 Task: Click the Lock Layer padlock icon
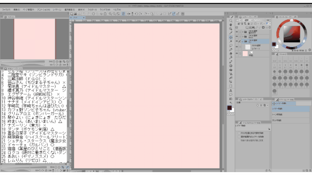point(249,24)
